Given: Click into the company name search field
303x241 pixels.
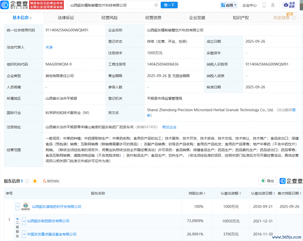Looking at the screenshot, I should (110, 5).
